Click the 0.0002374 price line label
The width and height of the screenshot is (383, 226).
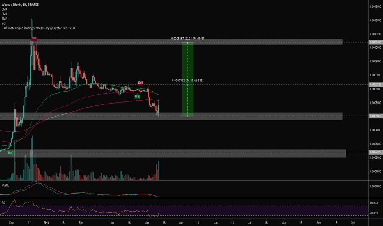[x=376, y=152]
